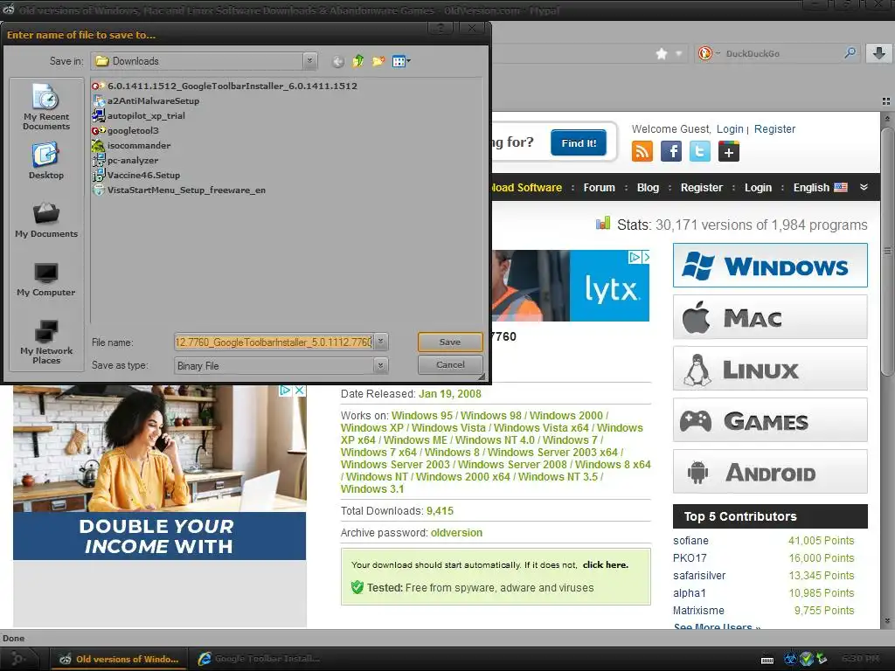The height and width of the screenshot is (671, 895).
Task: Open the Mac category button
Action: point(770,316)
